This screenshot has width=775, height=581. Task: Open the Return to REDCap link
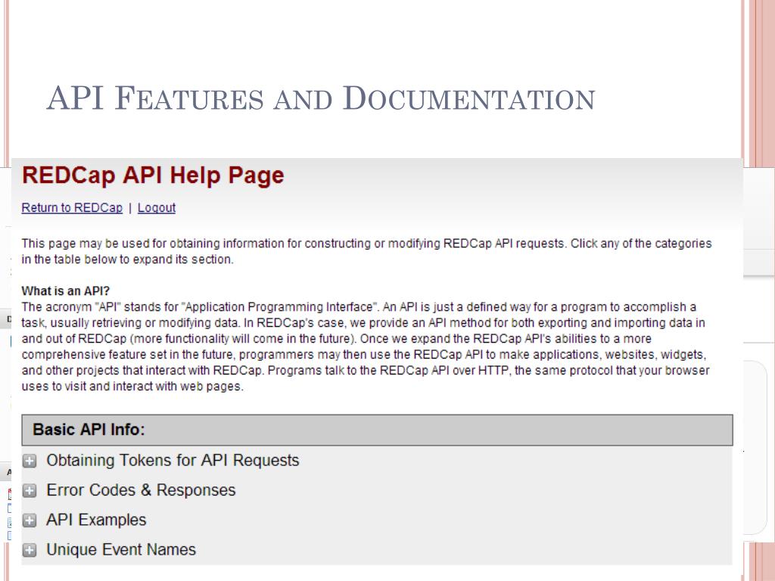[x=72, y=208]
